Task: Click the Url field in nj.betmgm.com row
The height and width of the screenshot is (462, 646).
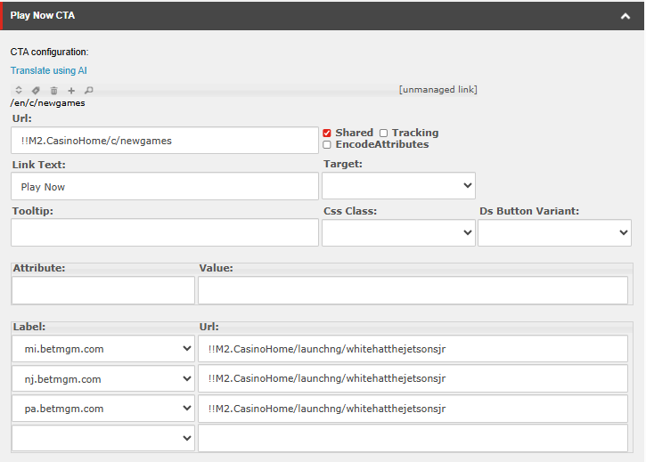Action: point(413,378)
